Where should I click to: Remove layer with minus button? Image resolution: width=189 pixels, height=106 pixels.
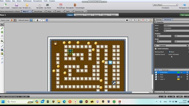click(159, 92)
